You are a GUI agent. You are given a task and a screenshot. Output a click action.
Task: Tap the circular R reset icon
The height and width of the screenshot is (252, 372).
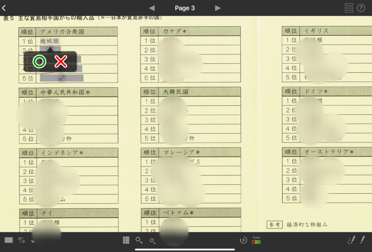point(243,240)
